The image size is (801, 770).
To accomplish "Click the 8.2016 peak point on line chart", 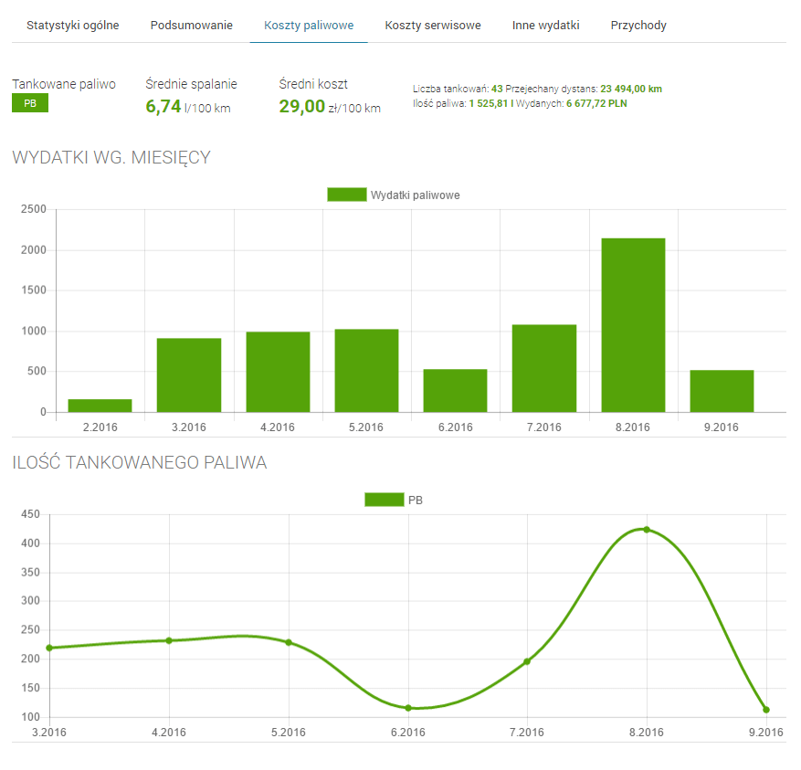I will pos(647,530).
